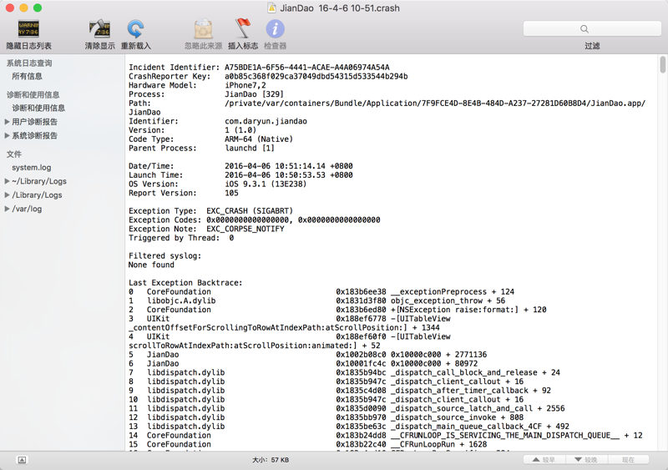This screenshot has height=470, width=668.
Task: Click the filter (过滤) search field
Action: [x=592, y=28]
